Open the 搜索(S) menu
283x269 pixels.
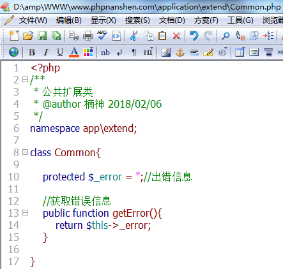click(137, 20)
